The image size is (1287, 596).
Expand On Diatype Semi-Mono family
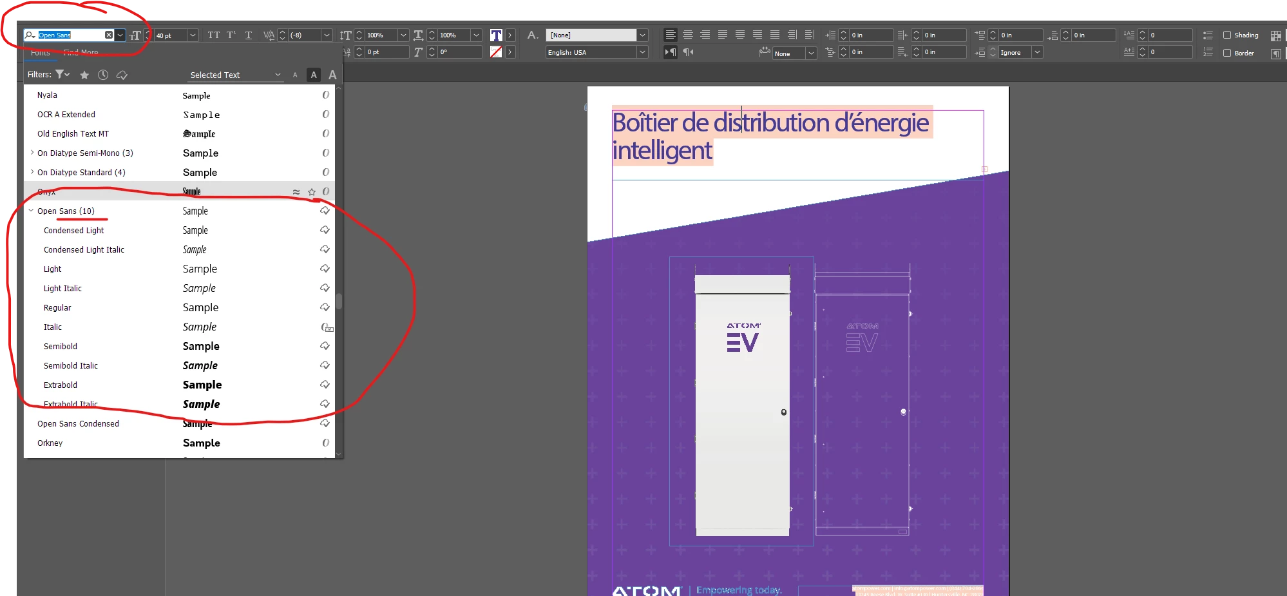[x=32, y=153]
